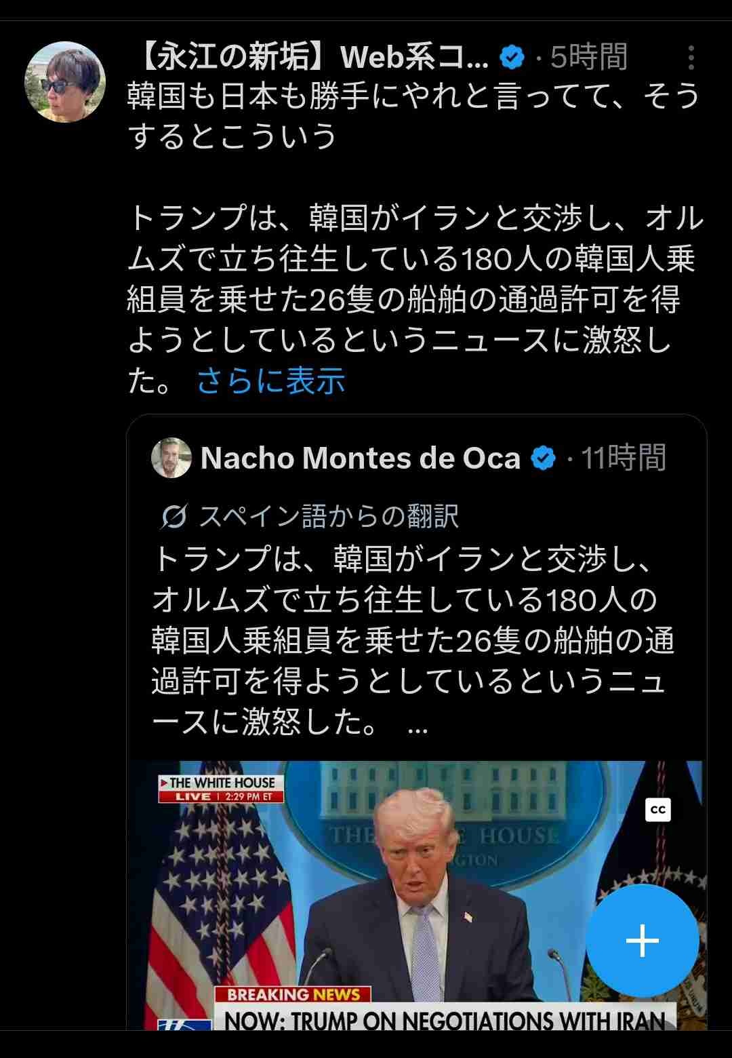Tap verified badge next to 永江の新垢 name
Image resolution: width=732 pixels, height=1058 pixels.
(x=512, y=58)
